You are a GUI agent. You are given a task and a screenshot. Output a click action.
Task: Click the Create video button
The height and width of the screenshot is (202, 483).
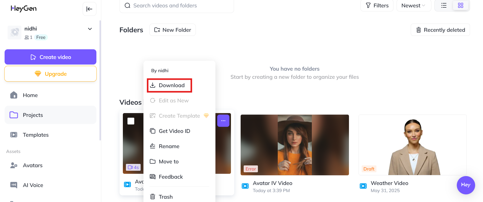click(50, 57)
